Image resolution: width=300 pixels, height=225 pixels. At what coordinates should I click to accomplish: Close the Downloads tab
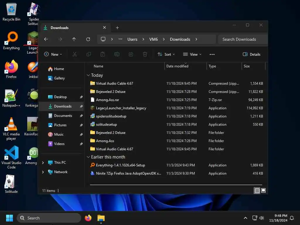[x=105, y=28]
